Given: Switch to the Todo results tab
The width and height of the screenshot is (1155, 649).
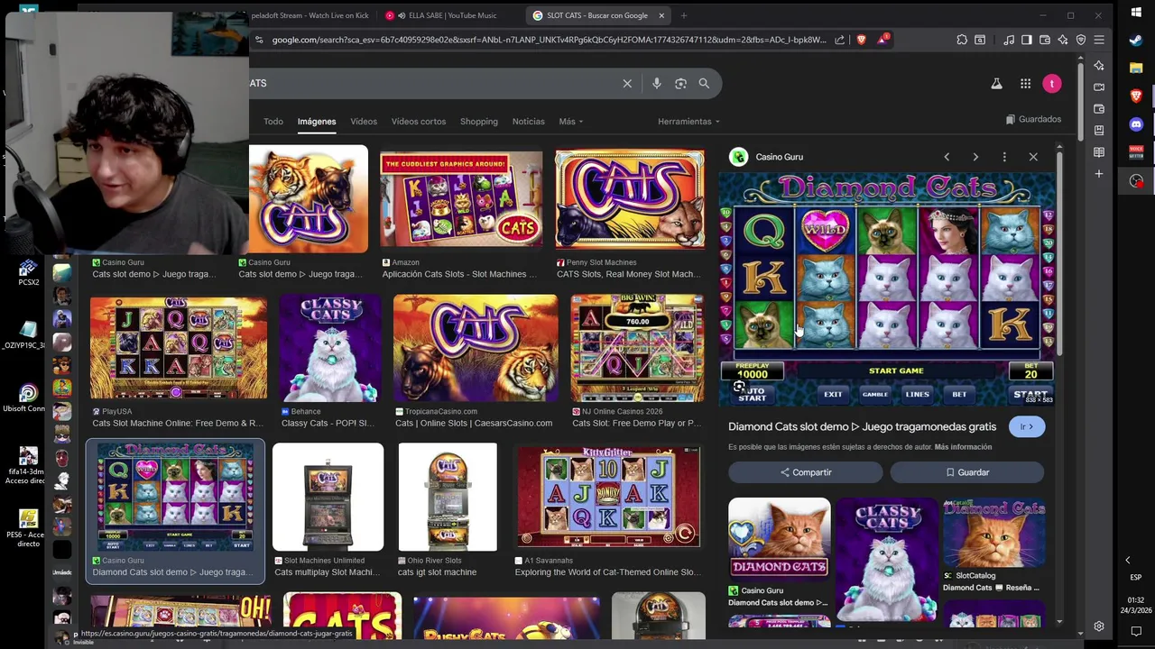Looking at the screenshot, I should coord(273,121).
